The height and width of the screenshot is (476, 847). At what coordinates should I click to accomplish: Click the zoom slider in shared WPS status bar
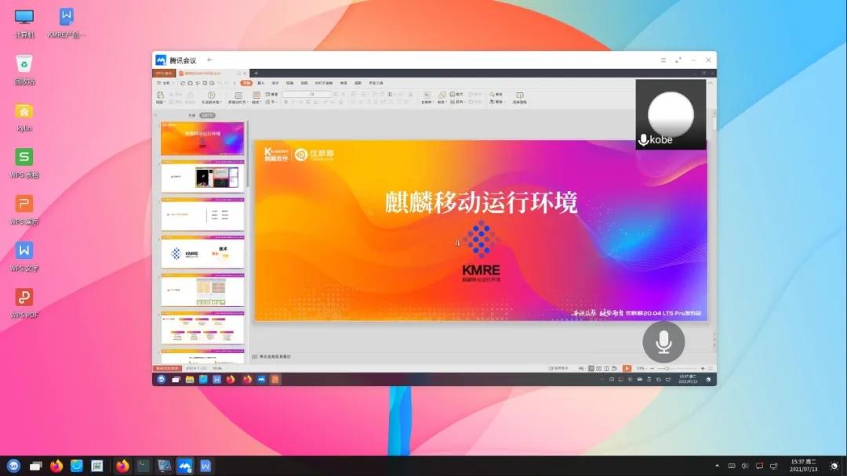coord(665,368)
